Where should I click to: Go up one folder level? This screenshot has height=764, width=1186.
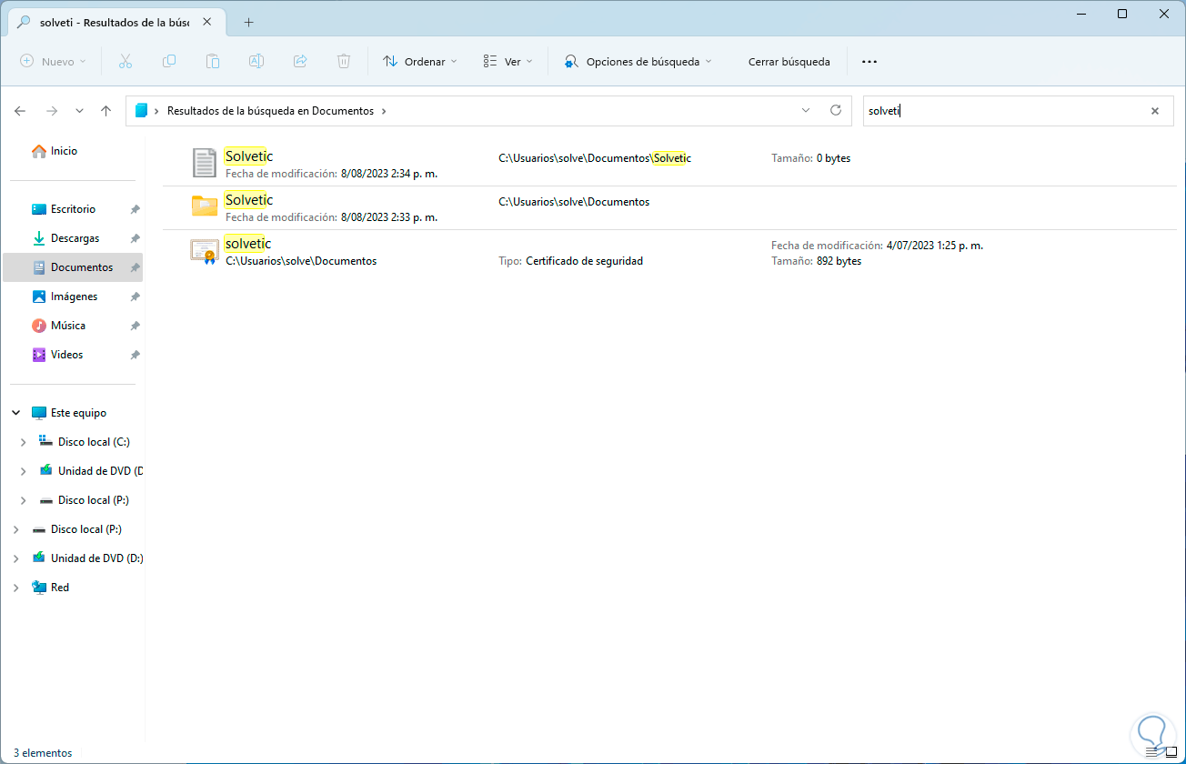pyautogui.click(x=106, y=111)
